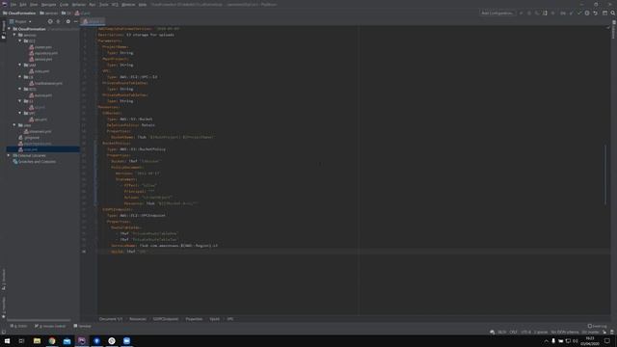The width and height of the screenshot is (617, 347).
Task: Open the TODO tool window tab
Action: pos(18,326)
